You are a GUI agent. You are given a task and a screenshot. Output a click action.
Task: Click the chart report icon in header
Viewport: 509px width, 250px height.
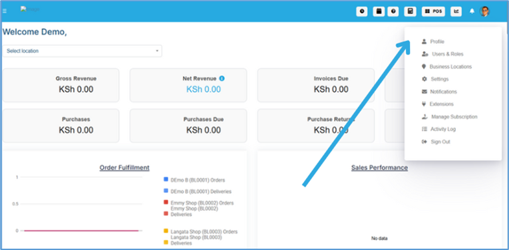tap(456, 11)
